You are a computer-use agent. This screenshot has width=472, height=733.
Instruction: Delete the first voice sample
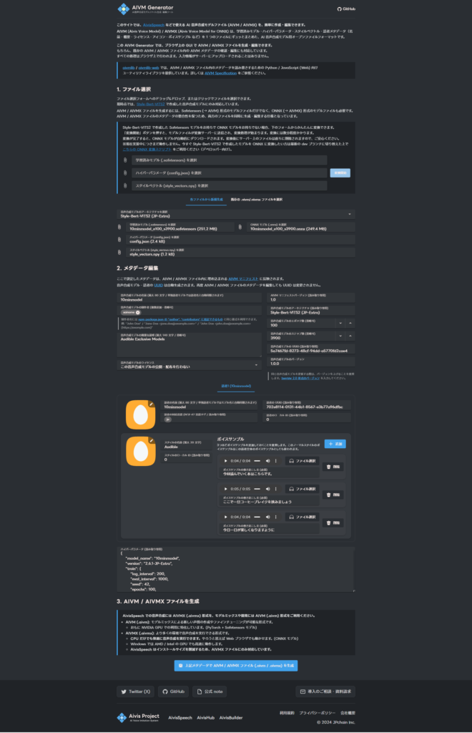[333, 467]
